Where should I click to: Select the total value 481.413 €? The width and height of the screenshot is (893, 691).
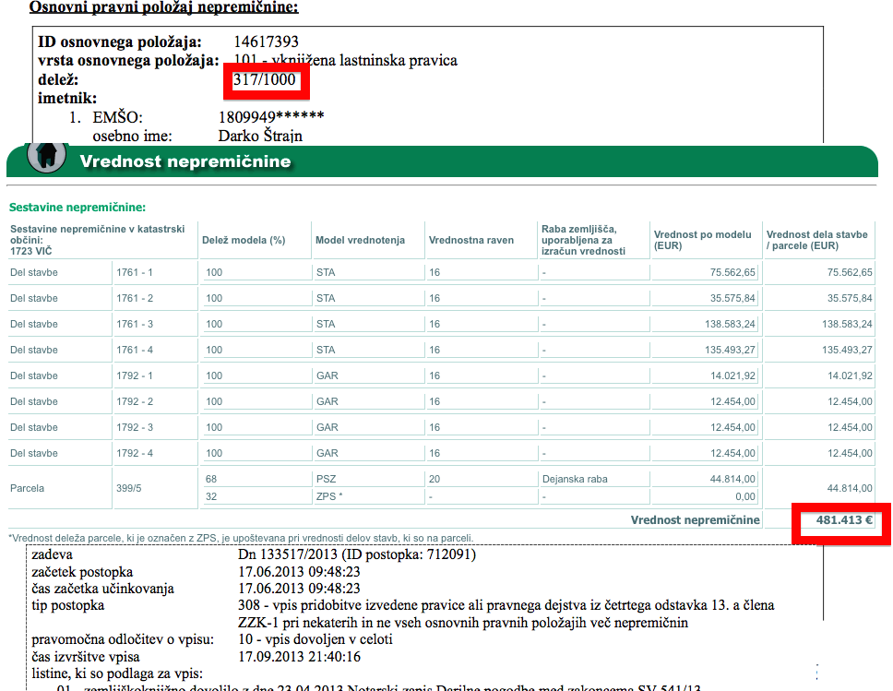pos(844,519)
